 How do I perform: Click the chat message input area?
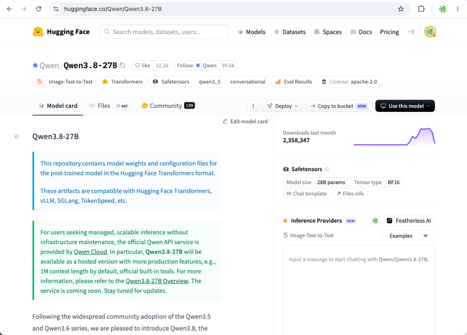coord(358,290)
